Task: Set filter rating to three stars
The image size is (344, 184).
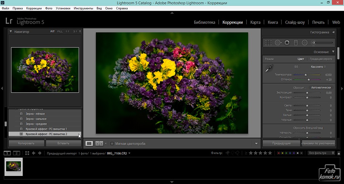Action: [x=260, y=153]
